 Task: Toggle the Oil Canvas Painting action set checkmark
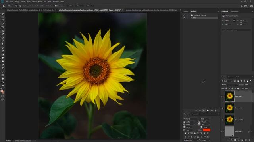(184, 15)
